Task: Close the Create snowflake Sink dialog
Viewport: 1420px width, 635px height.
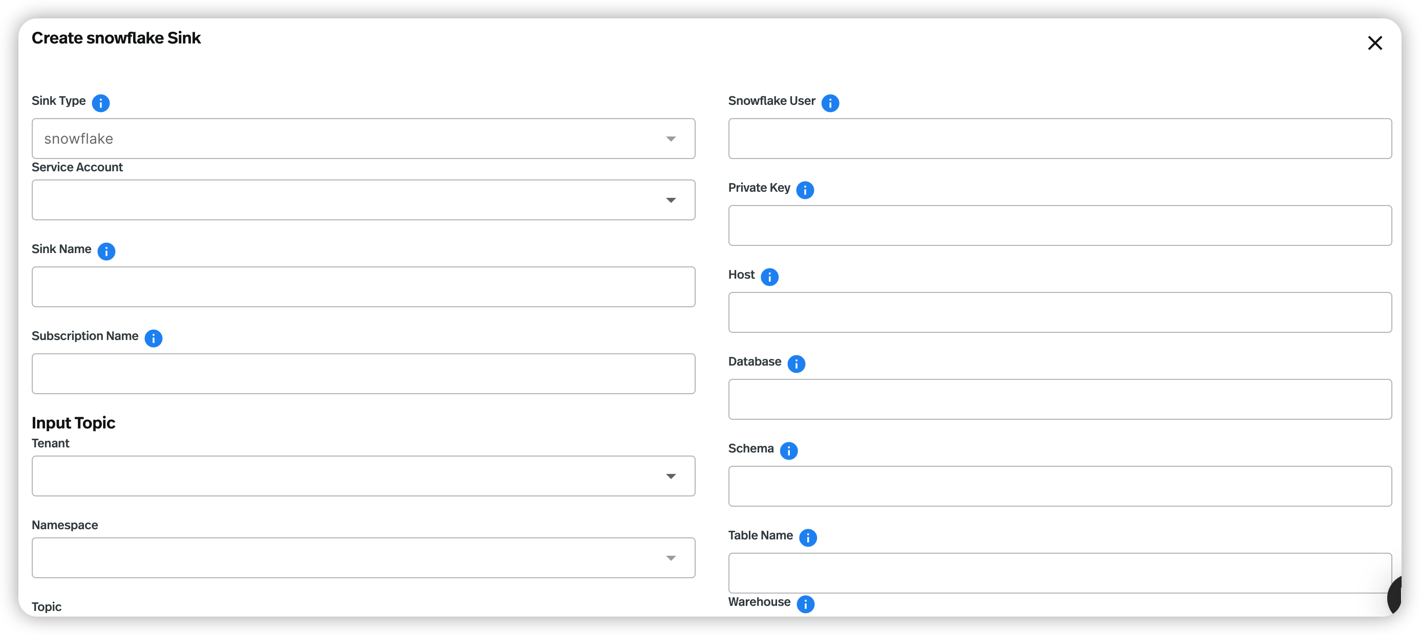Action: tap(1375, 43)
